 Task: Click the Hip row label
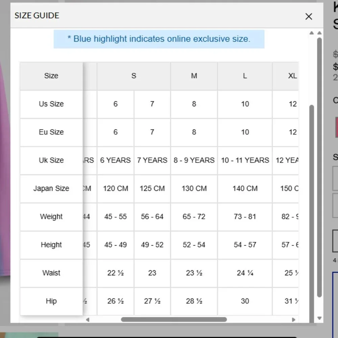(51, 301)
